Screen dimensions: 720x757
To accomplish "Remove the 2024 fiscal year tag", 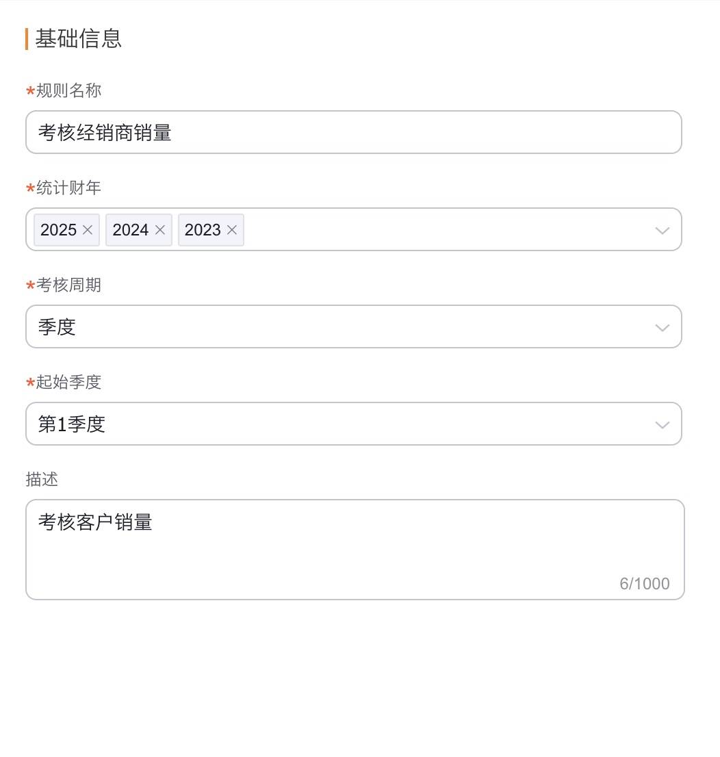I will [x=160, y=230].
